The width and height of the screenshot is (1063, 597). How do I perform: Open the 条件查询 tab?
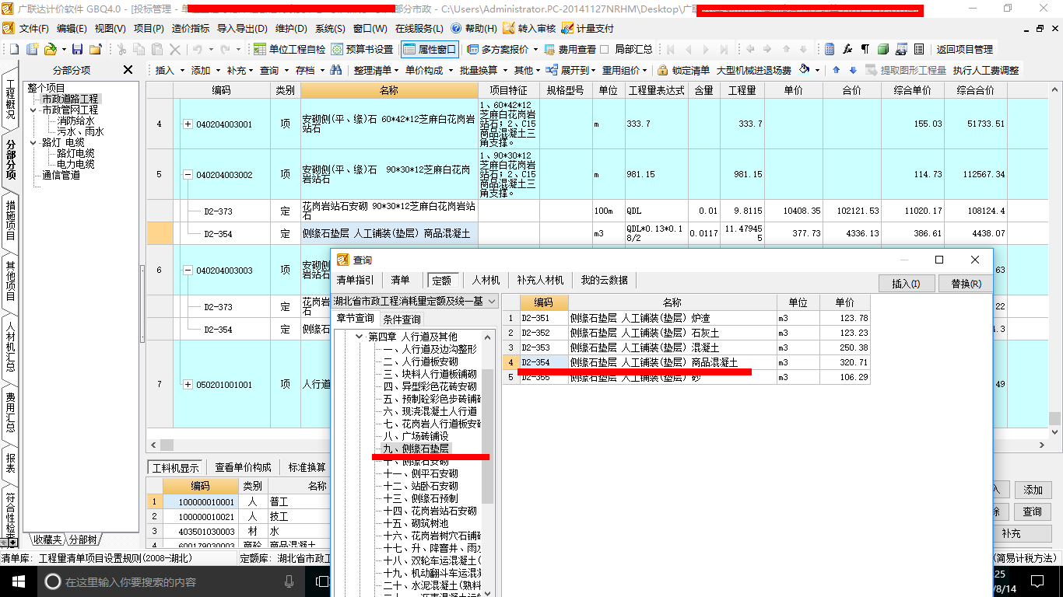coord(402,319)
